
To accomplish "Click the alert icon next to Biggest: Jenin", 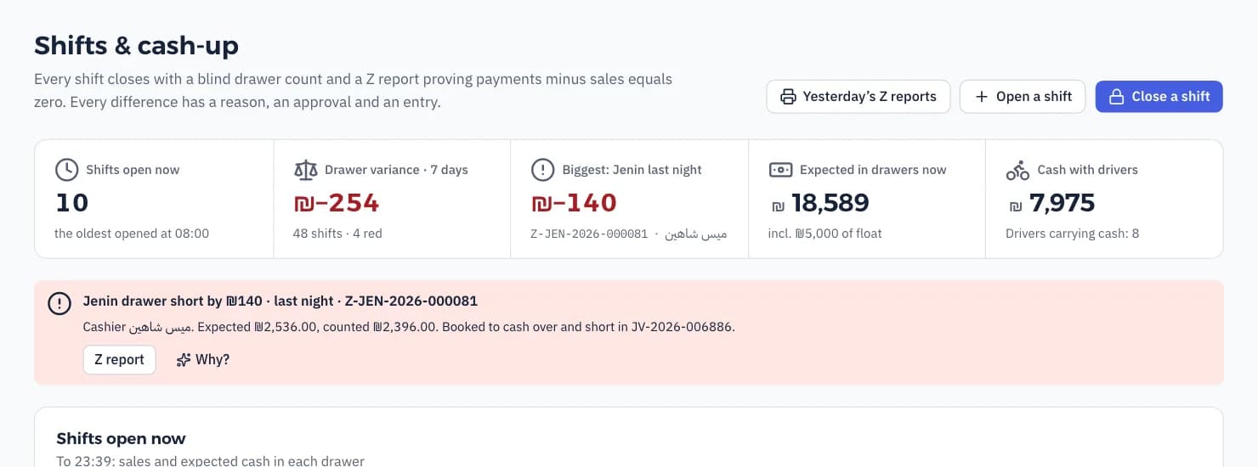I will pos(542,170).
